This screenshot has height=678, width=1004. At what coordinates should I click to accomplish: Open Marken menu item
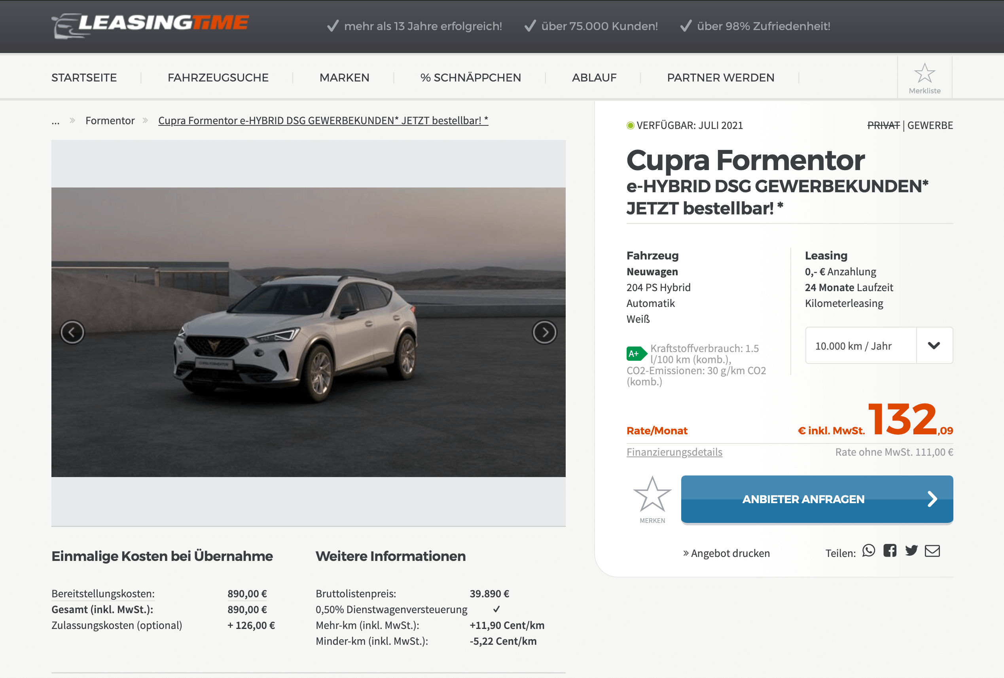344,78
